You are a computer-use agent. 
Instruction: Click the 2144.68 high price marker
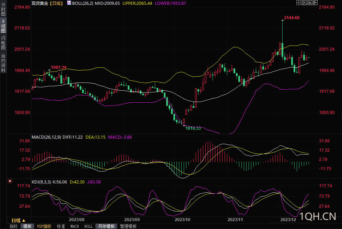292,18
